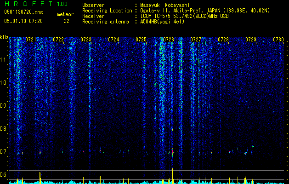
Task: Click the tallest yellow peak under 0726
Action: click(x=173, y=176)
